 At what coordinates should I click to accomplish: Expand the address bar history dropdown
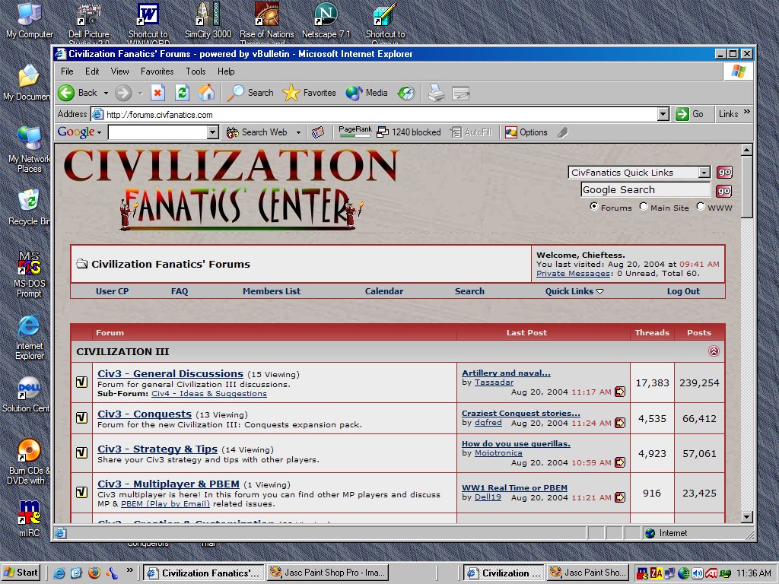point(663,114)
